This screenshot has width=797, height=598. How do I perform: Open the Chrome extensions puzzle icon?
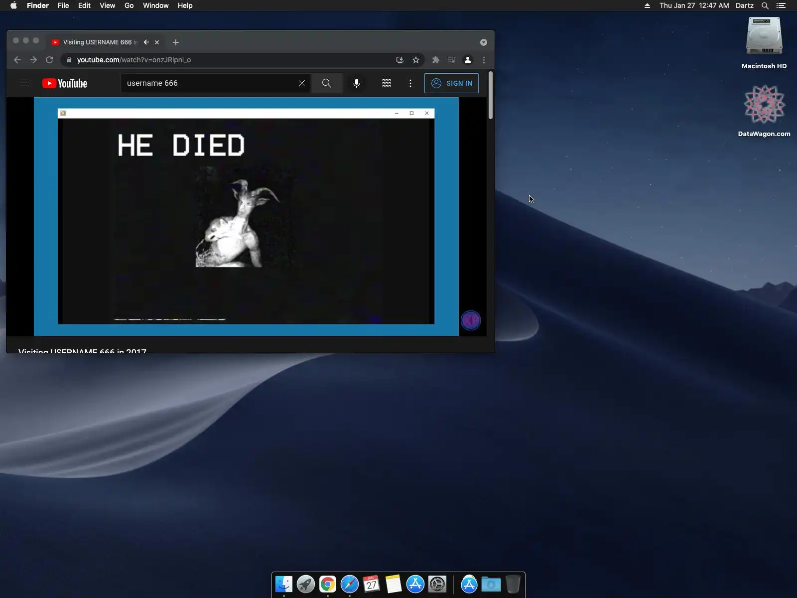coord(436,60)
